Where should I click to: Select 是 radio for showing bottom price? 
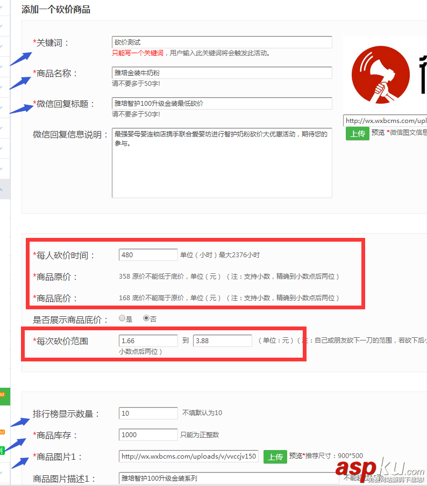(122, 318)
